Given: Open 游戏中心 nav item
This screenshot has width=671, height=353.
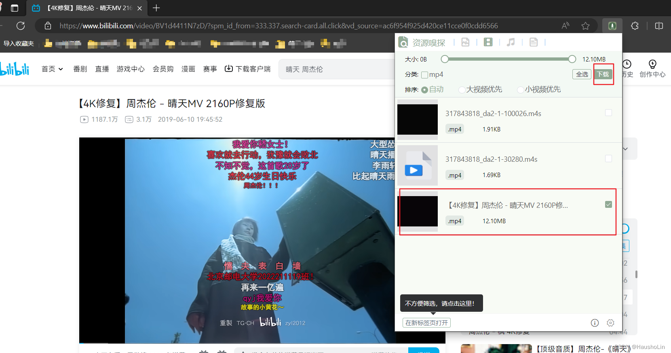Looking at the screenshot, I should pyautogui.click(x=131, y=69).
